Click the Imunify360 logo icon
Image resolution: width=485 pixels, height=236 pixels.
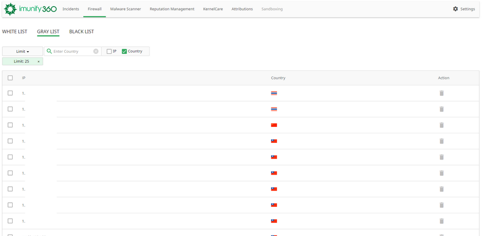(10, 9)
